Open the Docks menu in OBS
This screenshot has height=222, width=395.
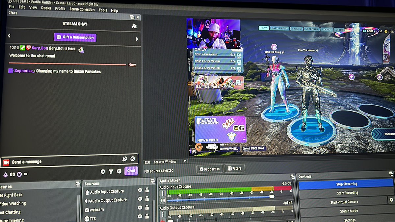[46, 8]
